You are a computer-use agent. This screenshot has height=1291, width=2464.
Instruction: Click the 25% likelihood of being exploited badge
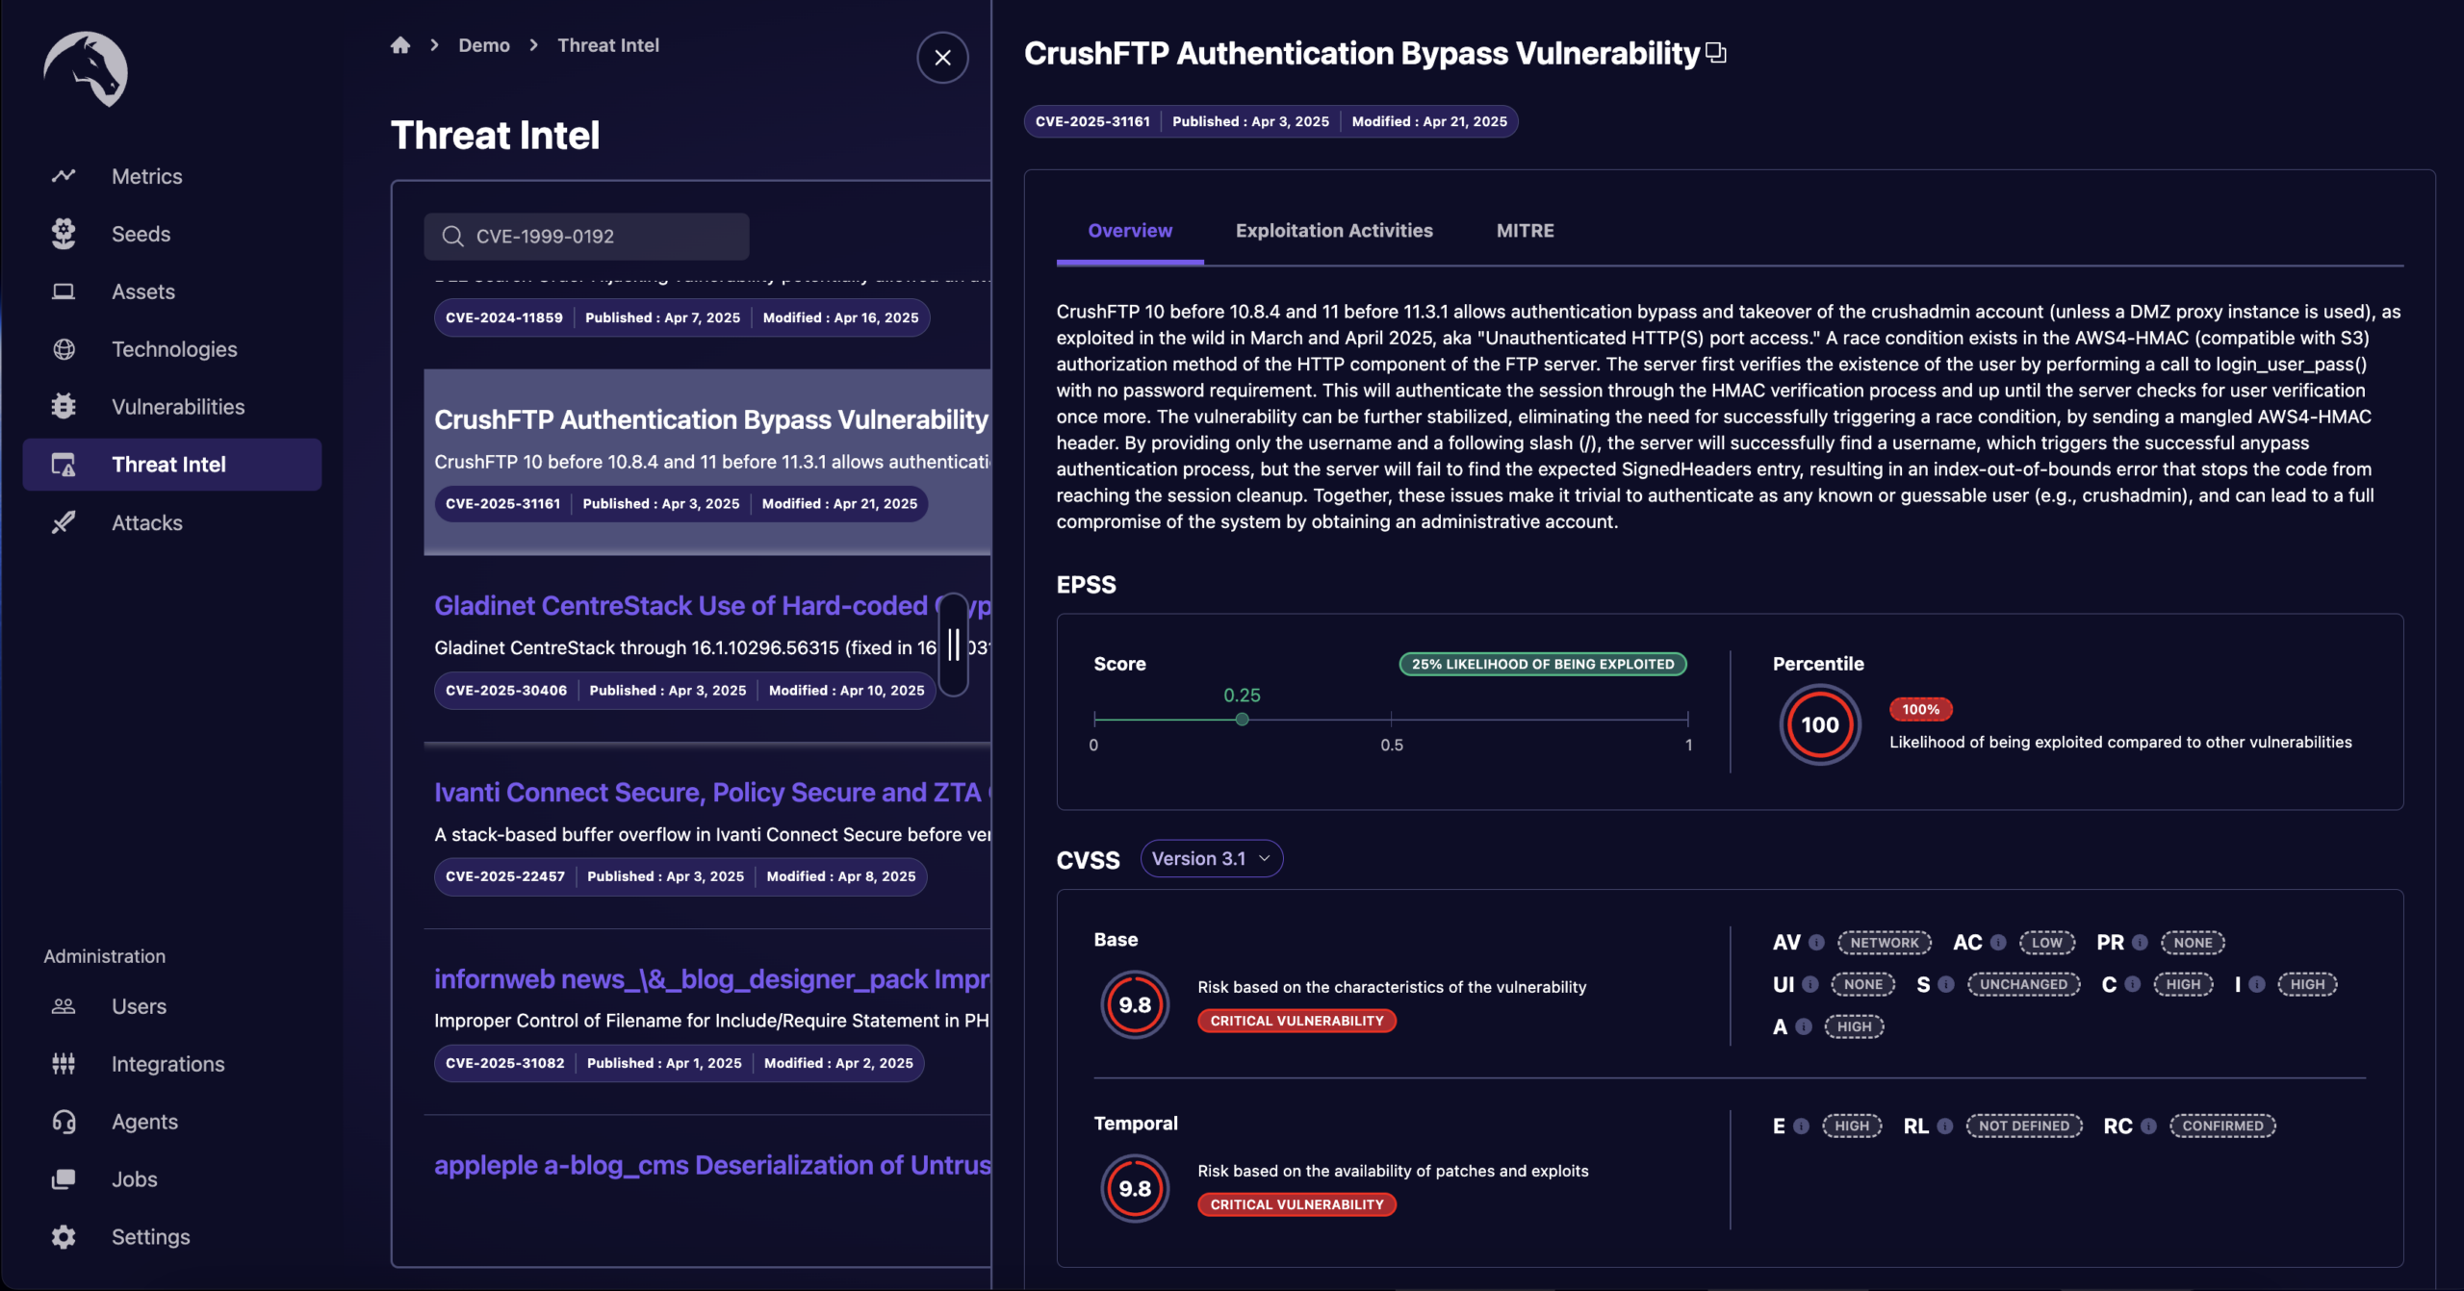pyautogui.click(x=1543, y=664)
